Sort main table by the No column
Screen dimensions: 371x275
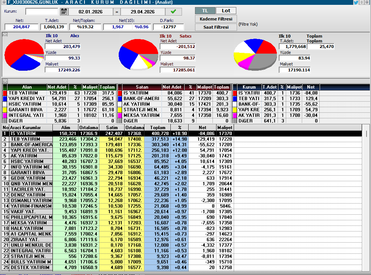tap(6, 128)
